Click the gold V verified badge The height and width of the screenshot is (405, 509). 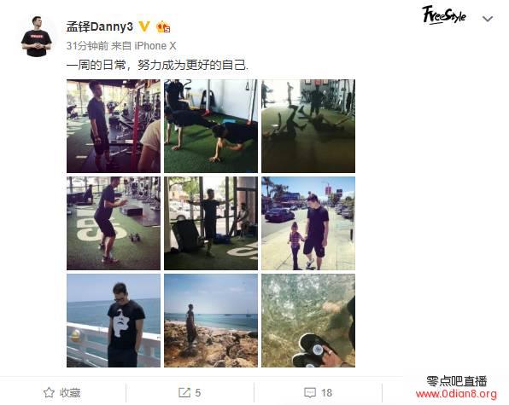(x=144, y=26)
